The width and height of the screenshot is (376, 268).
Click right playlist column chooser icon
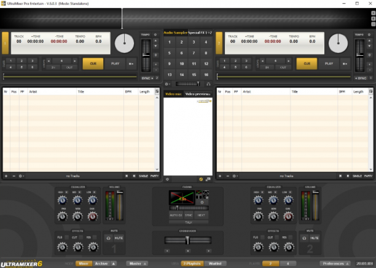(x=370, y=91)
